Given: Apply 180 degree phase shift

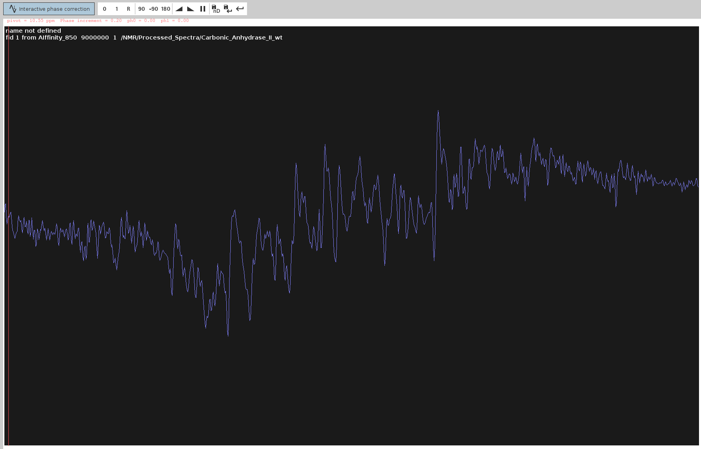Looking at the screenshot, I should point(166,9).
